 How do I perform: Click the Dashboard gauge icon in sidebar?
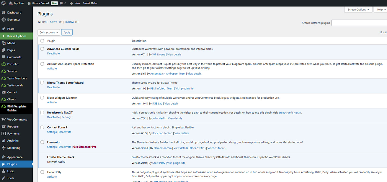[4, 13]
